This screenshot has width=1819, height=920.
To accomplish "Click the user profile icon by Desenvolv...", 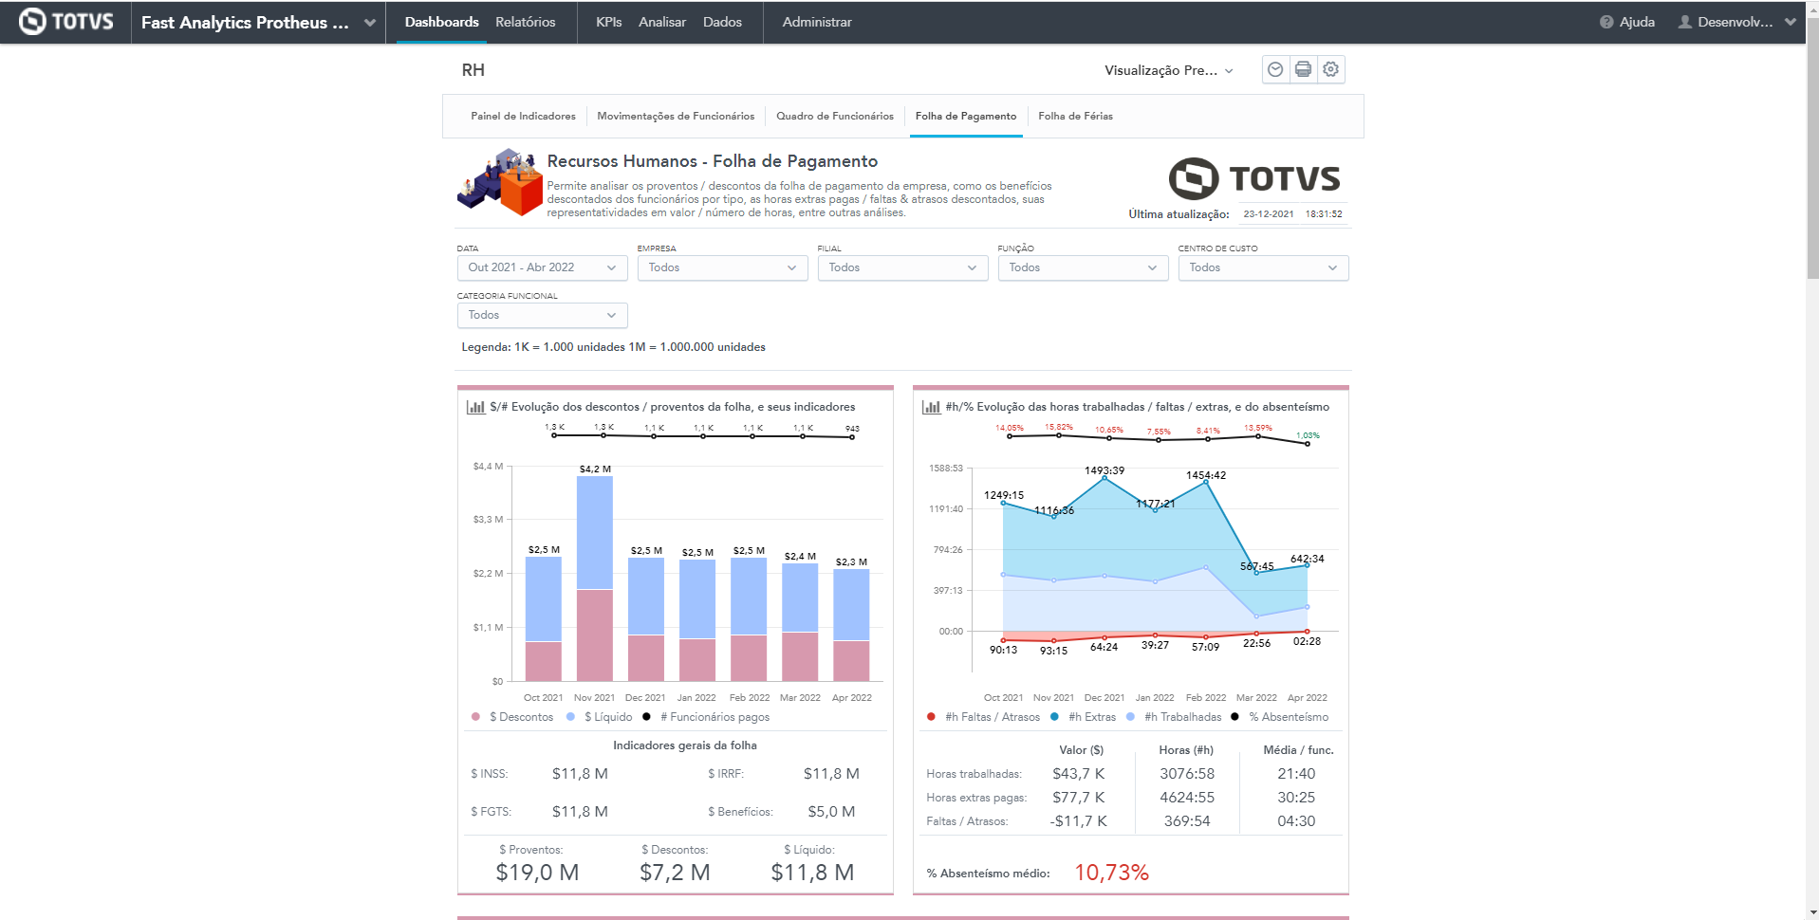I will 1684,22.
